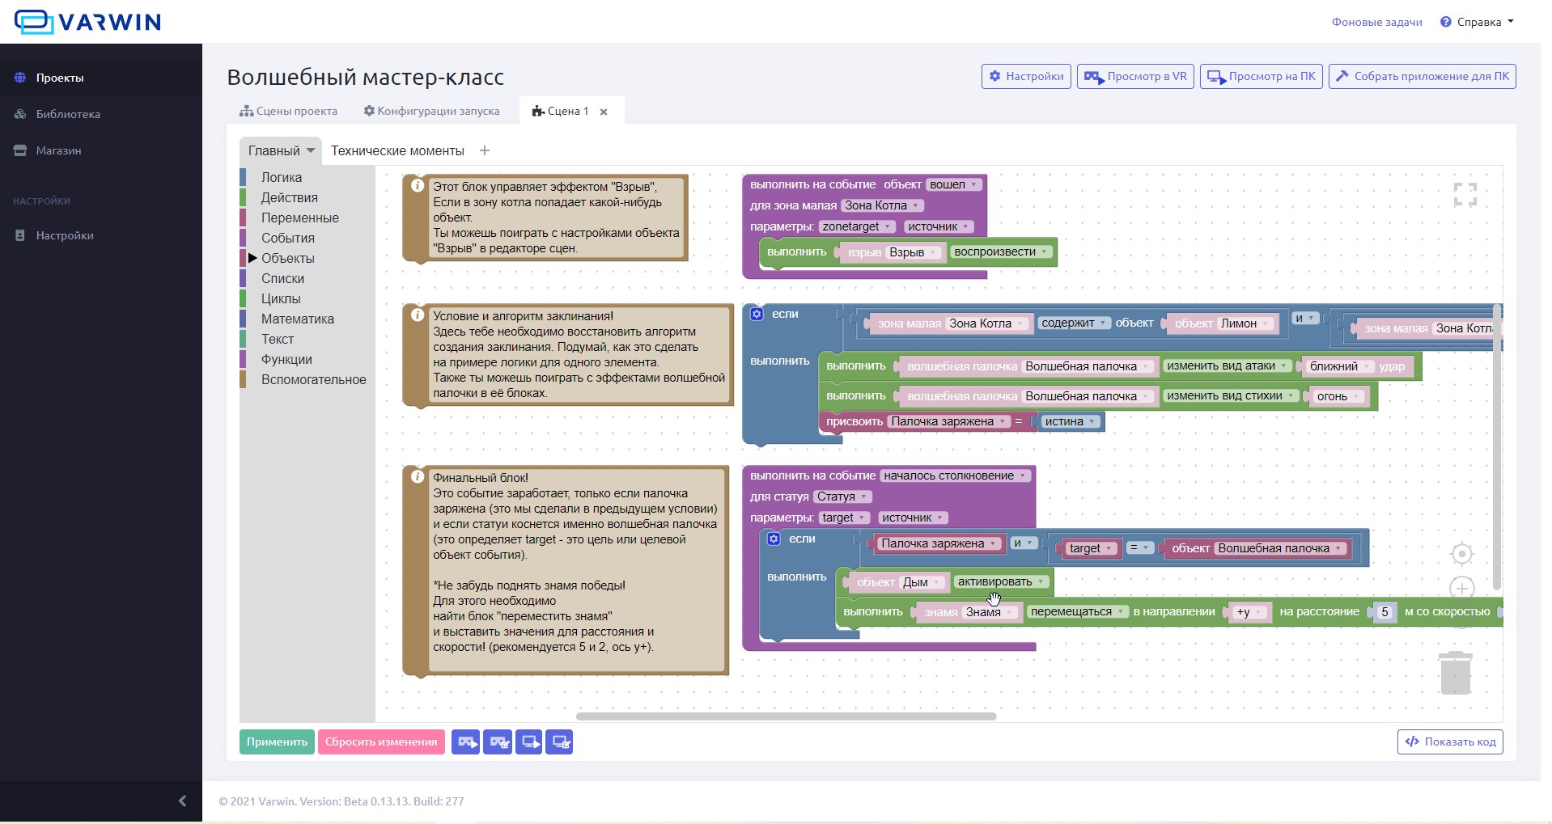Zoom in with the plus circle icon

[1461, 589]
